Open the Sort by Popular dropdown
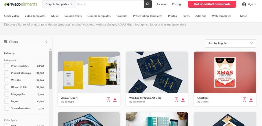 click(x=231, y=43)
